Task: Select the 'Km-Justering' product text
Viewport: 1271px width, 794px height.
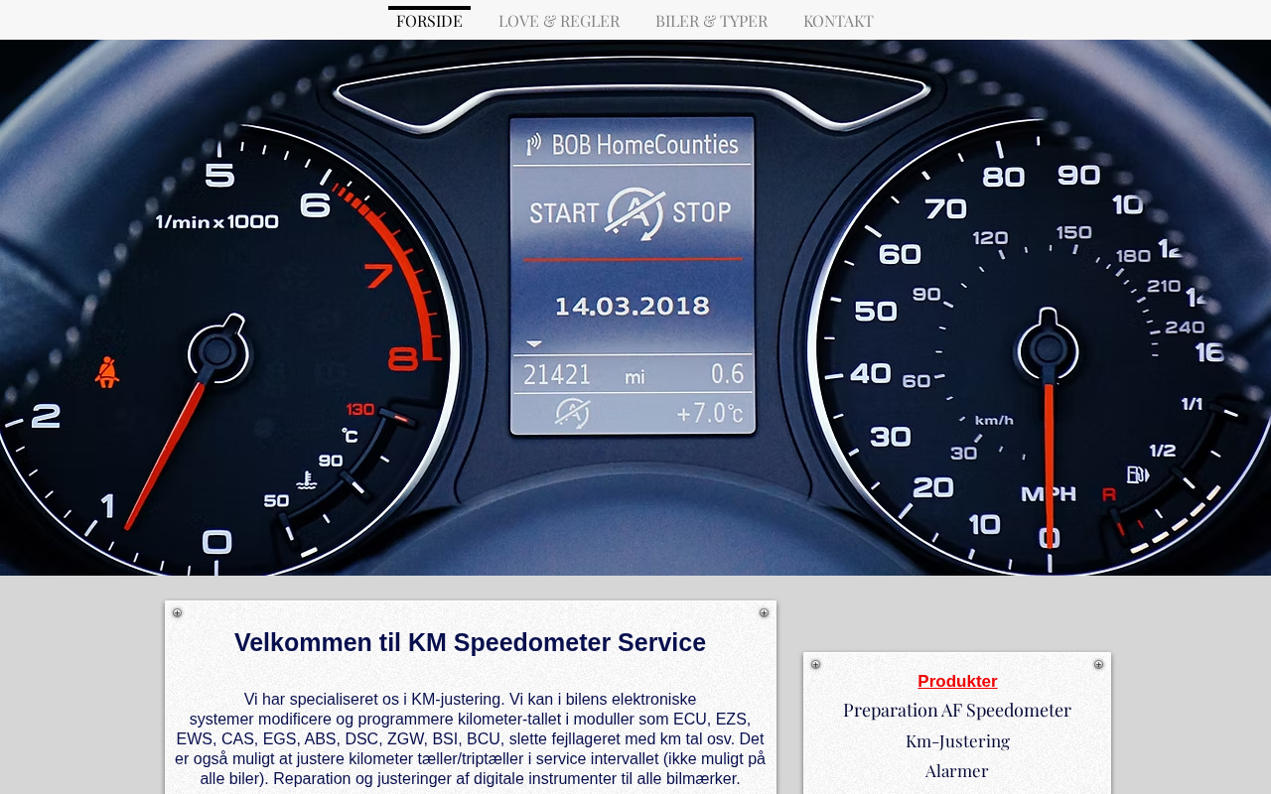Action: coord(957,741)
